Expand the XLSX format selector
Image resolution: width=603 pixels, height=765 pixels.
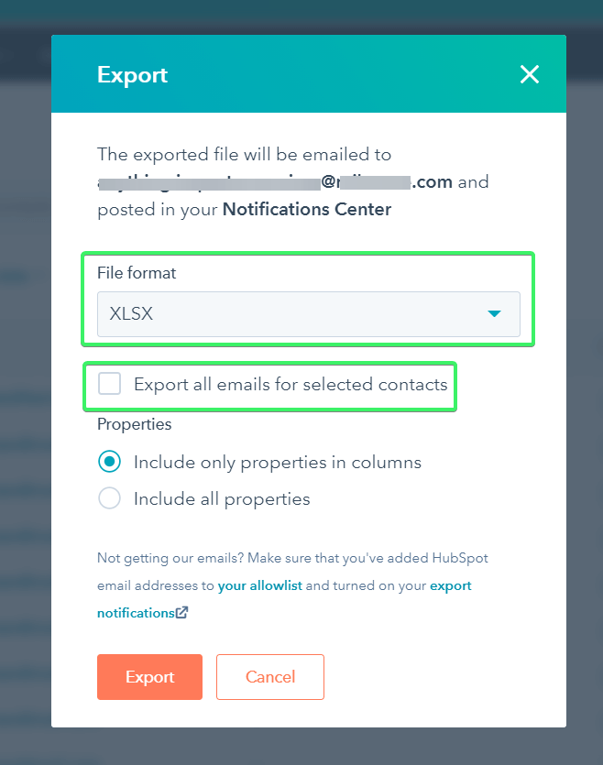pyautogui.click(x=308, y=312)
